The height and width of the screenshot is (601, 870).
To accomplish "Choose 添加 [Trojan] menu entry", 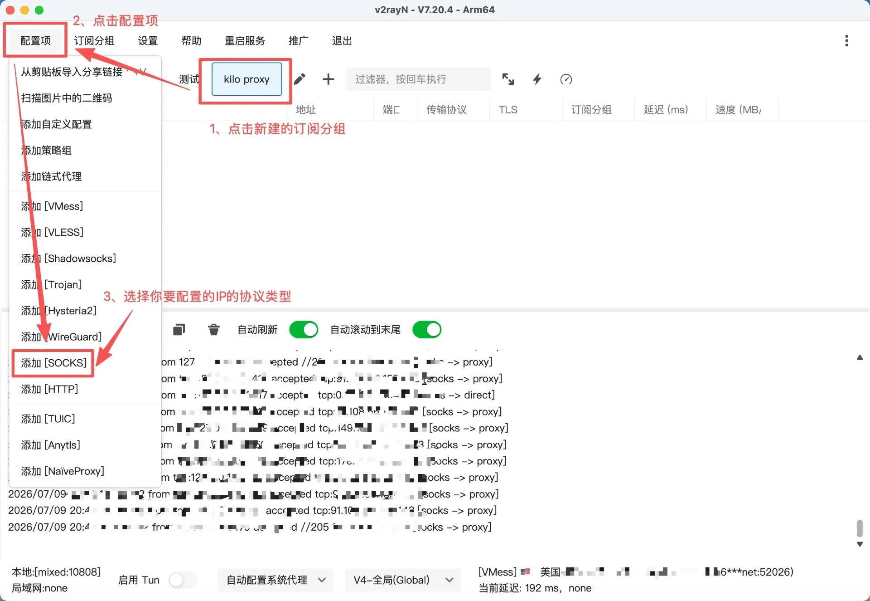I will pyautogui.click(x=85, y=285).
